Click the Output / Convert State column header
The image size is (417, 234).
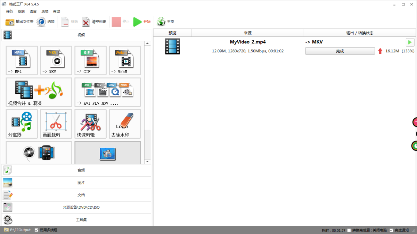coord(360,33)
